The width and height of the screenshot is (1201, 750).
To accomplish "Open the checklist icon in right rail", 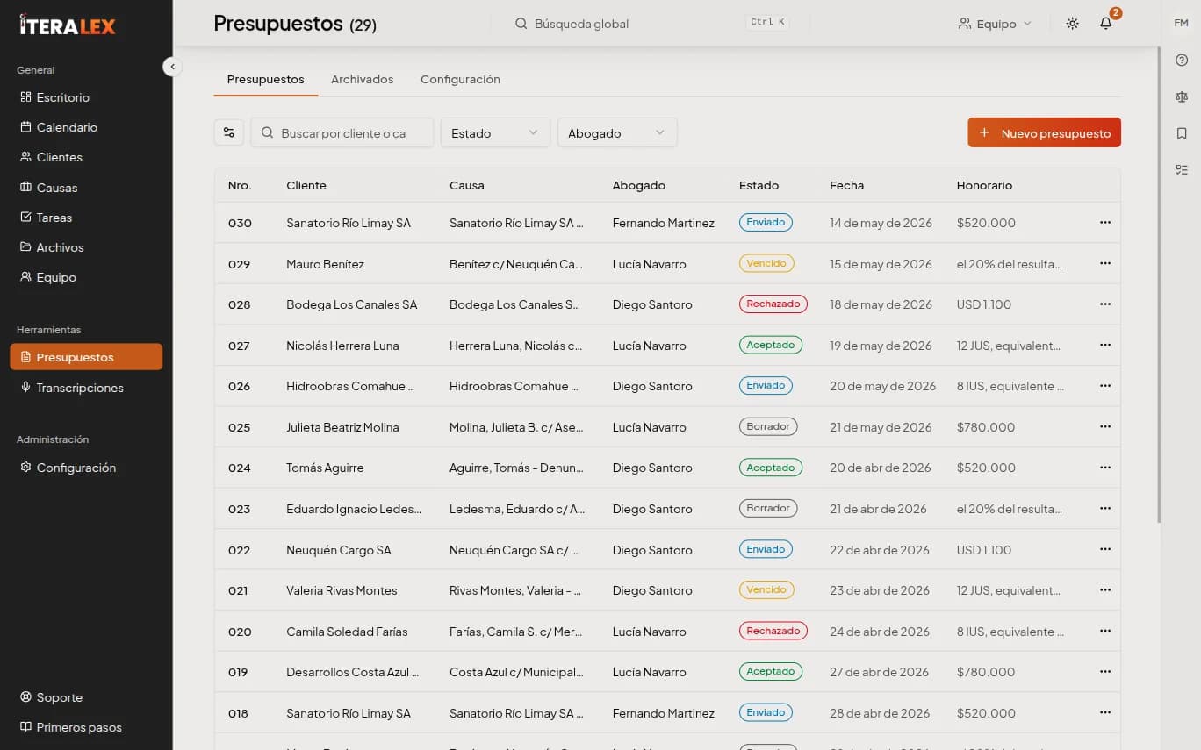I will 1181,170.
